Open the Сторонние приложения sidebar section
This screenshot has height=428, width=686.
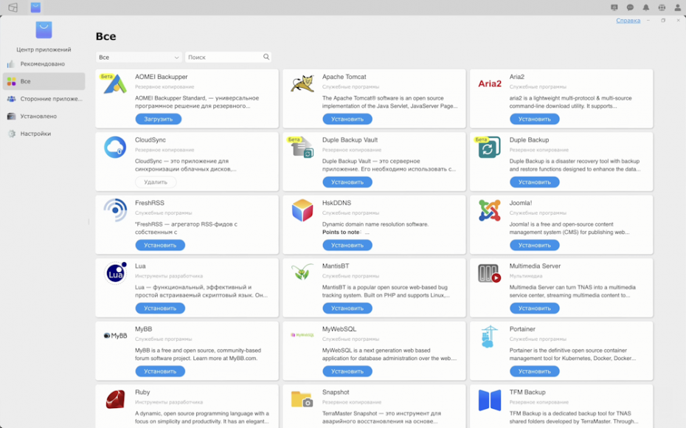[x=44, y=99]
